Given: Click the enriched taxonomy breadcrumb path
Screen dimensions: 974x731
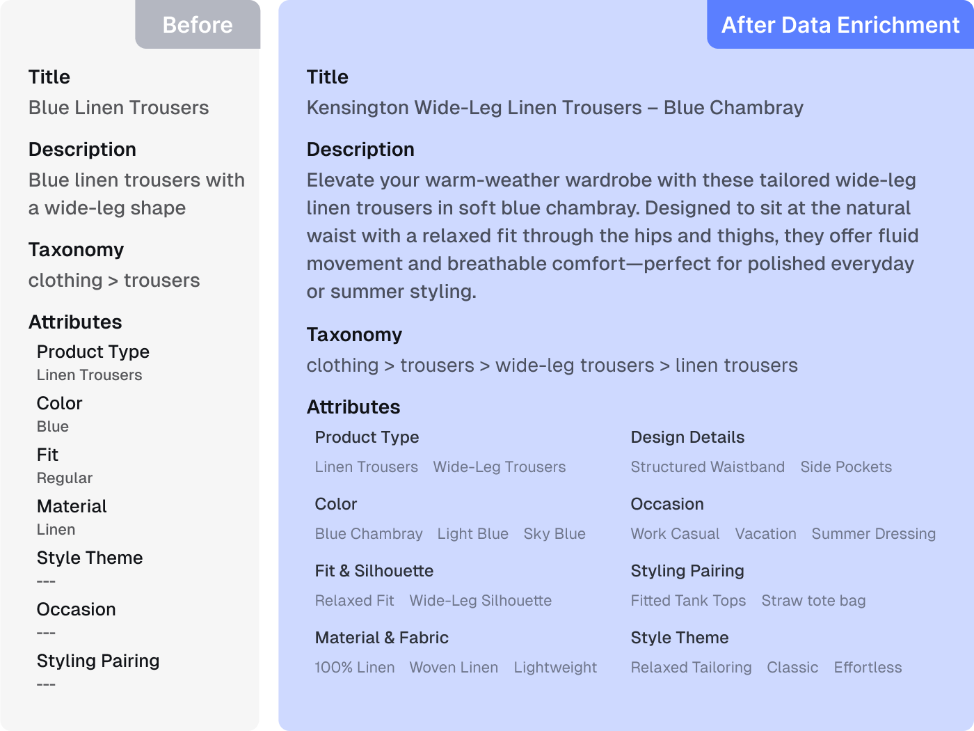Looking at the screenshot, I should (x=552, y=365).
